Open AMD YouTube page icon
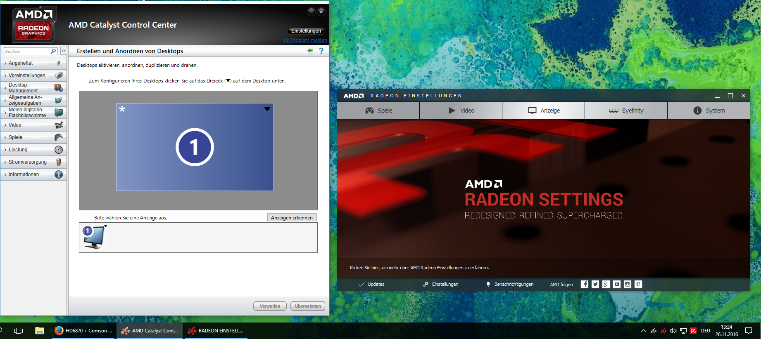Viewport: 761px width, 339px height. 617,284
